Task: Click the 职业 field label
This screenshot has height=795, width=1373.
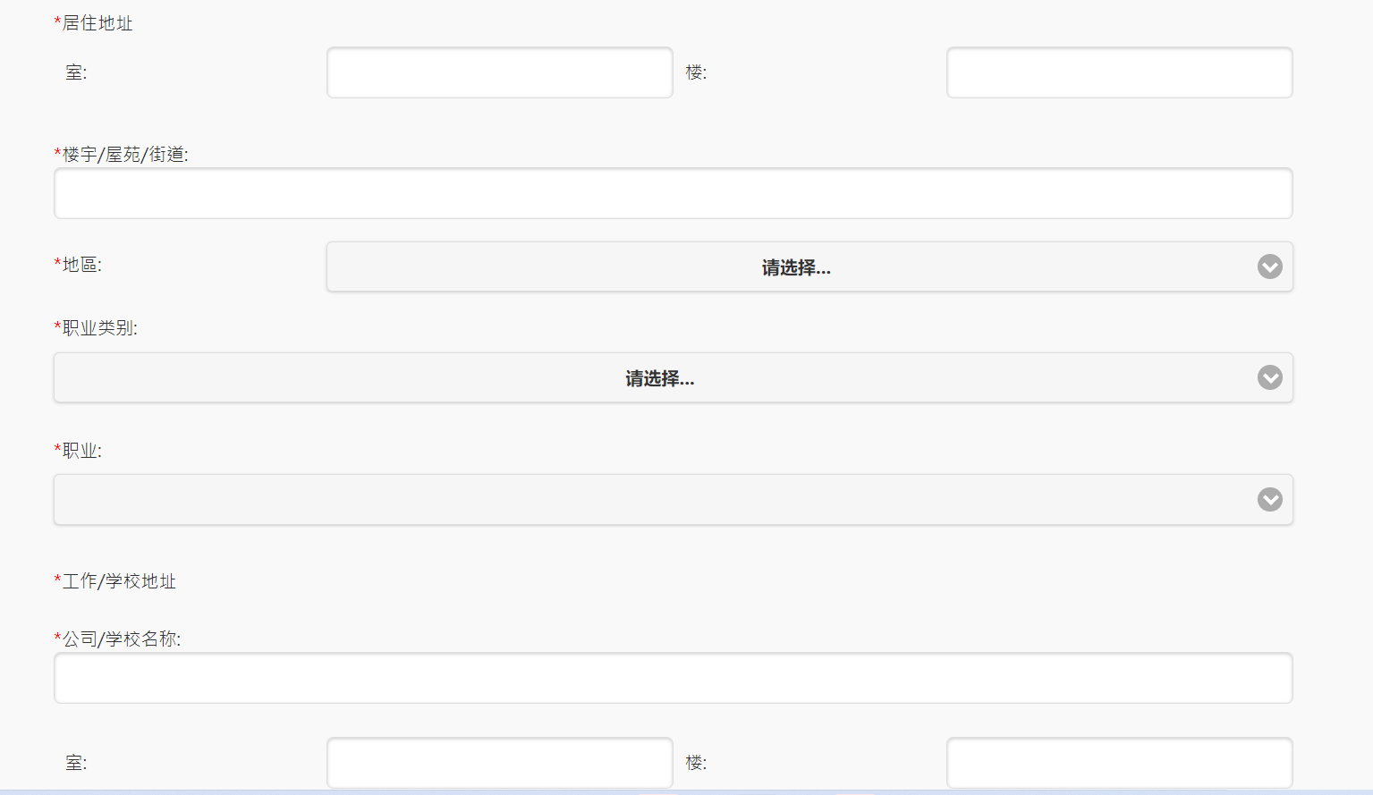Action: (81, 451)
